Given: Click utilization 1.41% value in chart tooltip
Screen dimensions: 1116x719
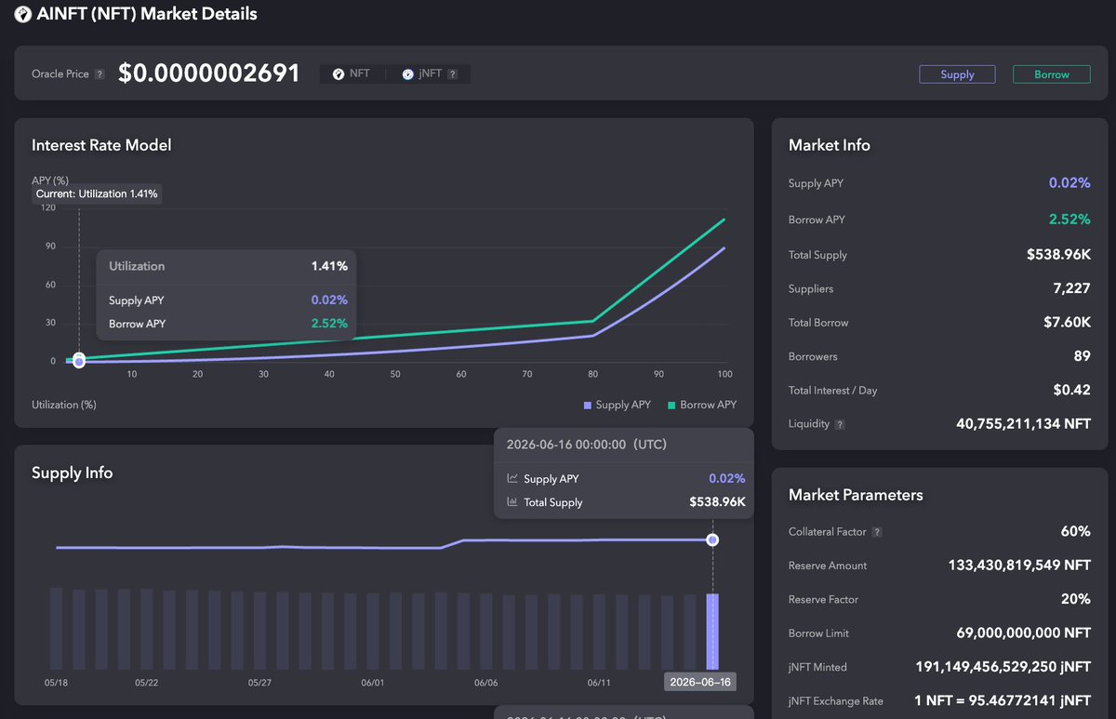Looking at the screenshot, I should pyautogui.click(x=329, y=266).
